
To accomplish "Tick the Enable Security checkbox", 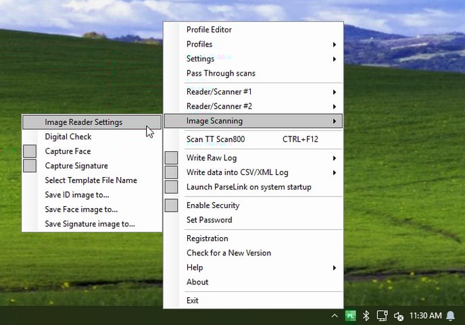I will pyautogui.click(x=172, y=205).
